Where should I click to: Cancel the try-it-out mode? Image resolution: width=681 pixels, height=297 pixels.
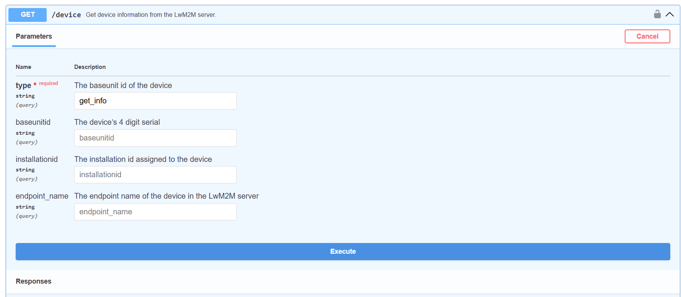647,36
